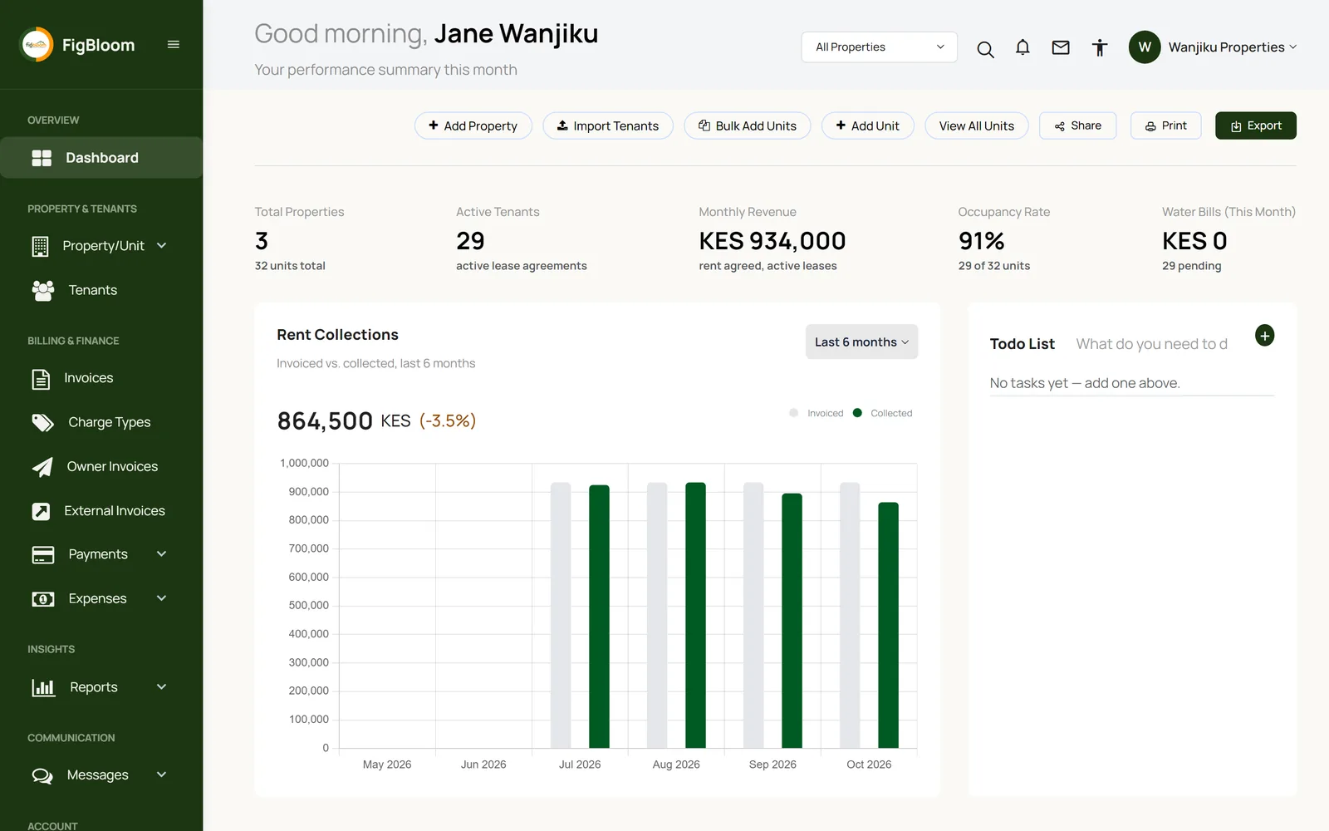Viewport: 1329px width, 831px height.
Task: Click the W user avatar
Action: pyautogui.click(x=1145, y=47)
